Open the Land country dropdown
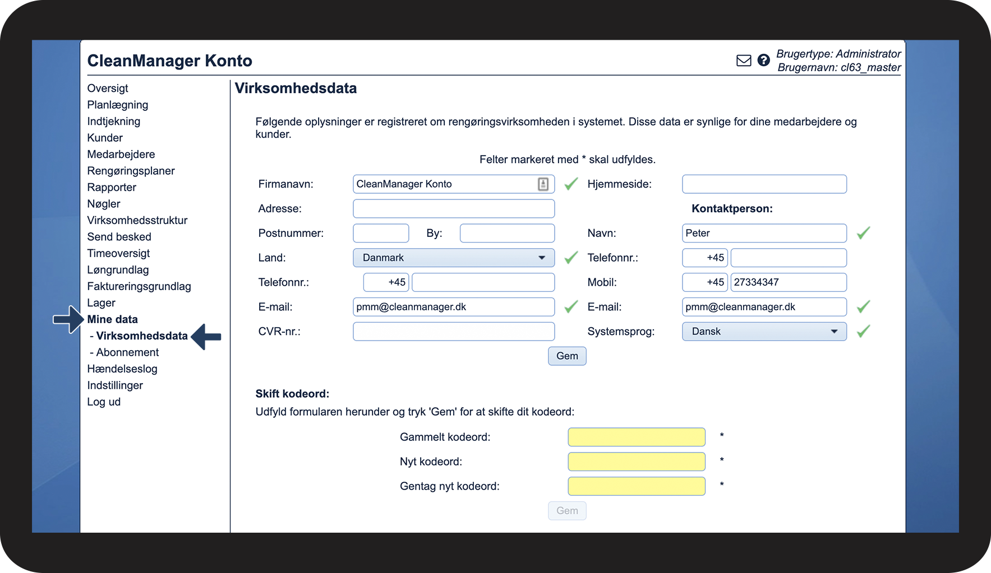The image size is (991, 573). point(453,258)
